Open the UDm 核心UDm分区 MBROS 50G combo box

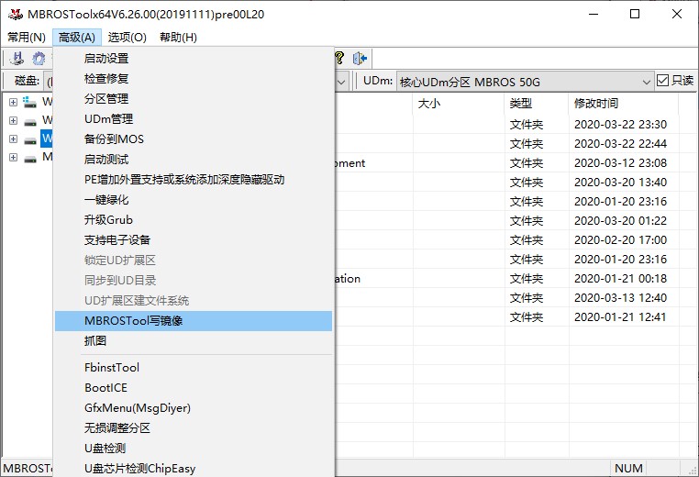pos(525,82)
